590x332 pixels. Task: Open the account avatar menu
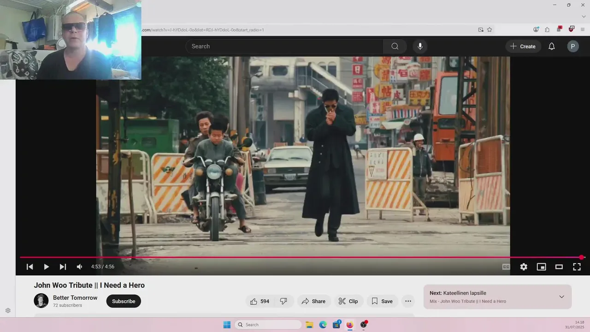click(x=573, y=46)
